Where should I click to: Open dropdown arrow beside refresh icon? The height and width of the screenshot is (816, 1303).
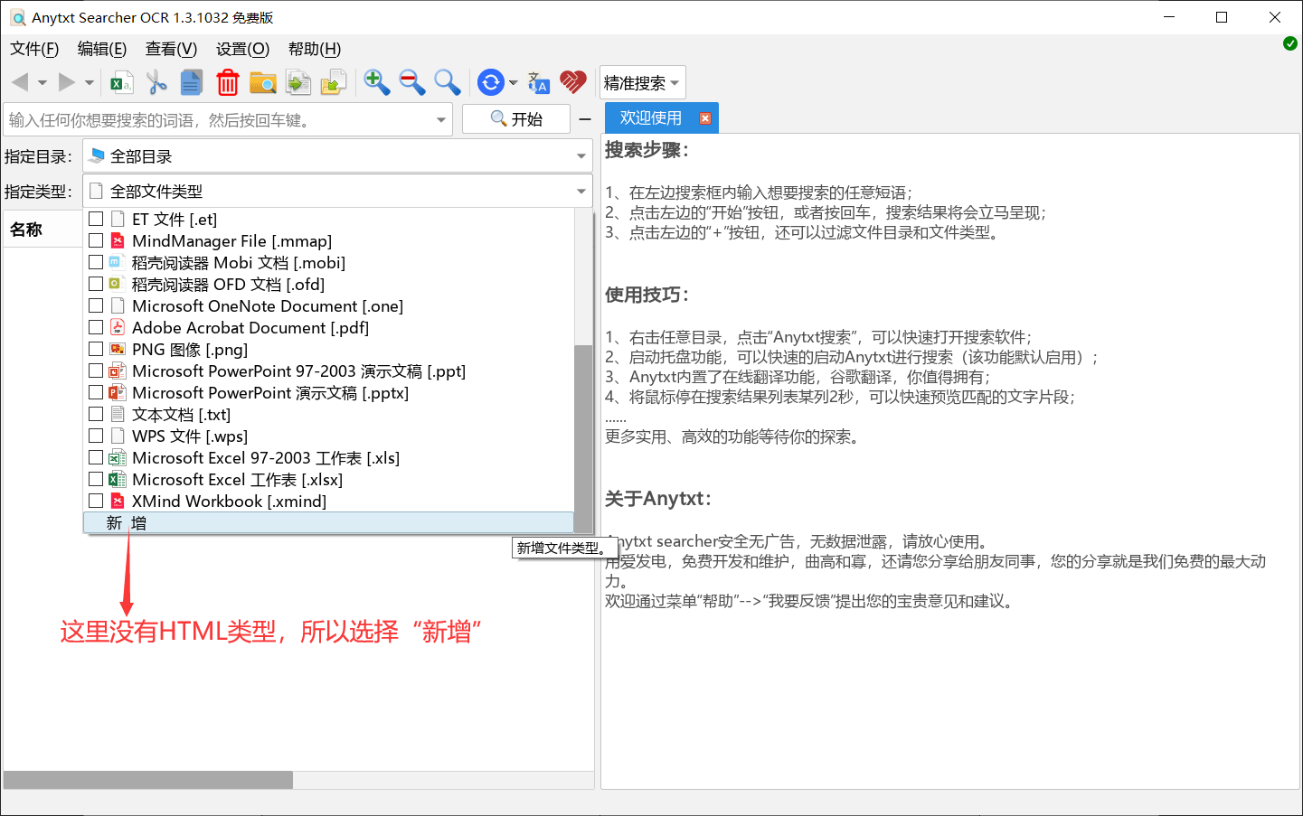[514, 82]
